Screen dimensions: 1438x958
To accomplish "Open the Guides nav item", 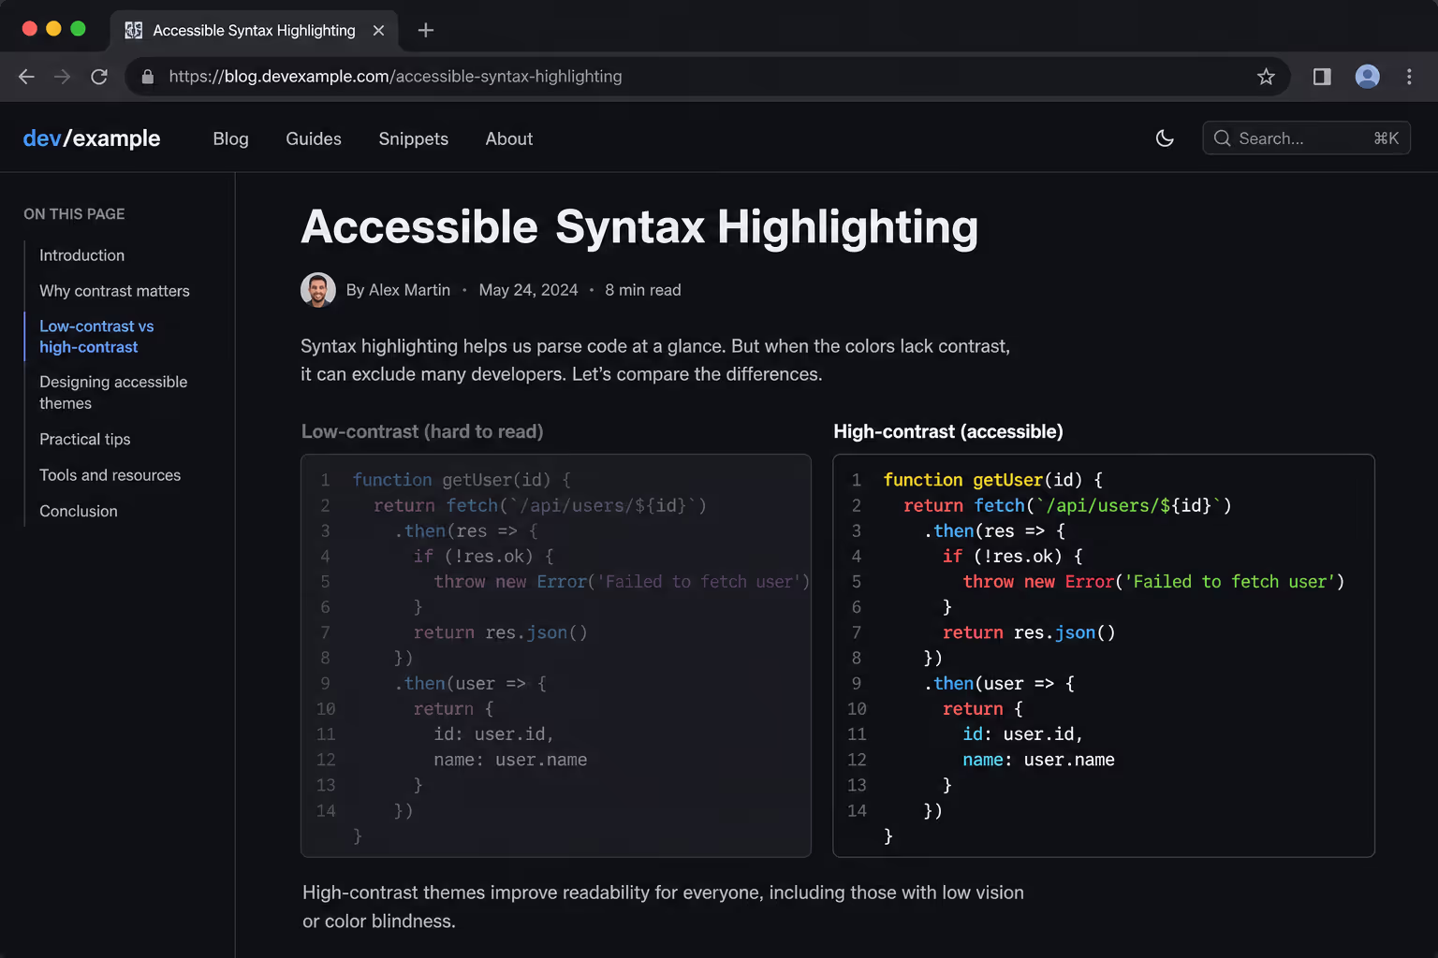I will coord(314,138).
